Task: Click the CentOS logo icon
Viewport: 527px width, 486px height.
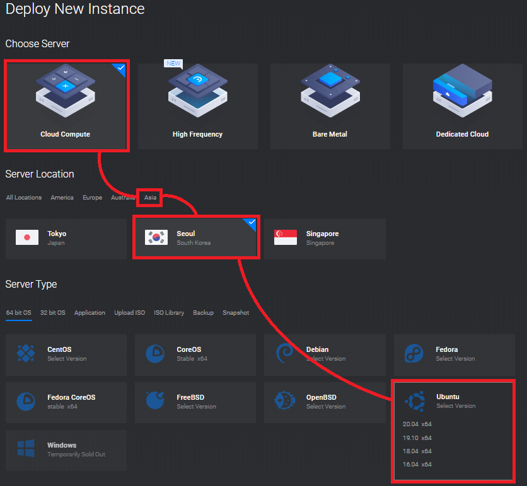Action: (x=26, y=353)
